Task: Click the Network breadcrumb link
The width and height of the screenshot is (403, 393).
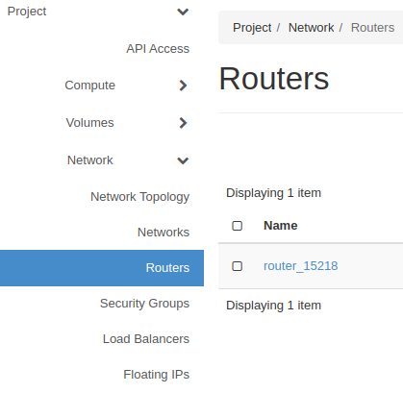Action: [x=311, y=28]
